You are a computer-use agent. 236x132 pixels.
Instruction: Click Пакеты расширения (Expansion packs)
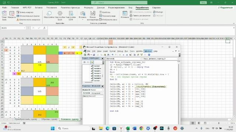140,15
